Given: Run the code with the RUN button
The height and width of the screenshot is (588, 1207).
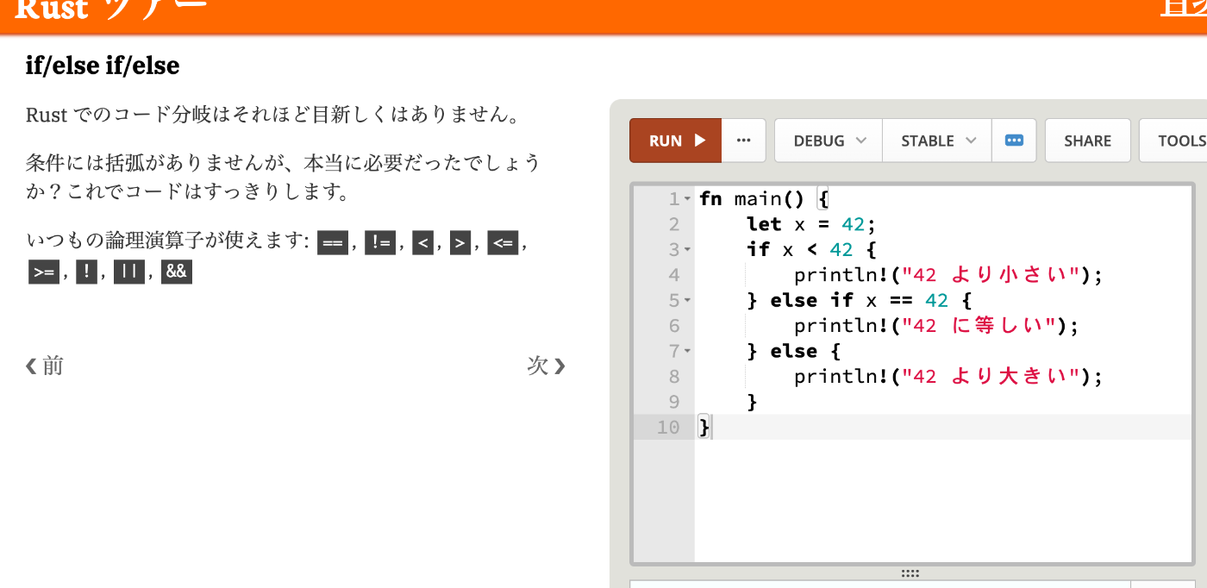Looking at the screenshot, I should tap(676, 141).
